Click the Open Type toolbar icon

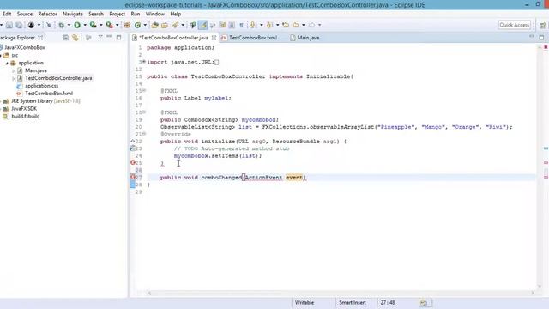154,25
